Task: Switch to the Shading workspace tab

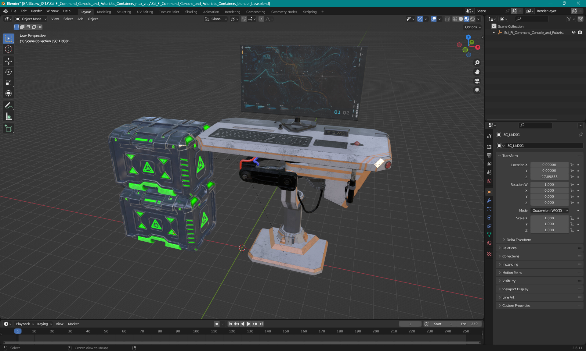Action: 191,12
